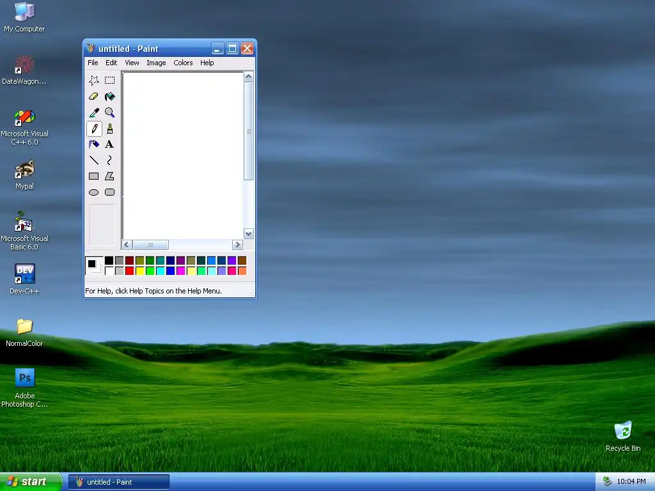Open the Help menu in Paint

coord(207,63)
